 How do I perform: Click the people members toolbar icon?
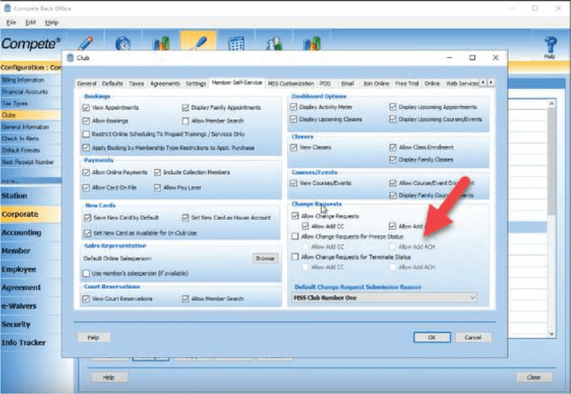[274, 43]
